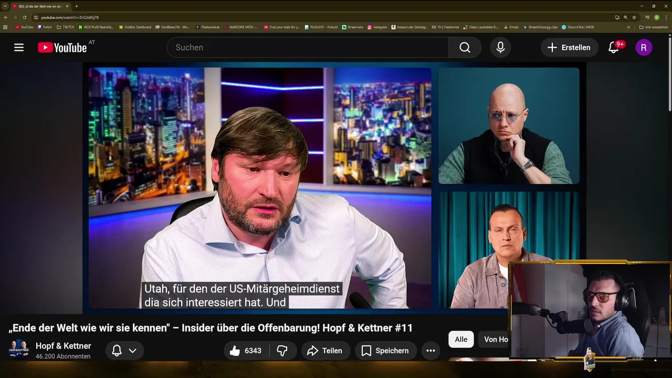This screenshot has height=378, width=672.
Task: Click the magnifier search button
Action: coord(465,47)
